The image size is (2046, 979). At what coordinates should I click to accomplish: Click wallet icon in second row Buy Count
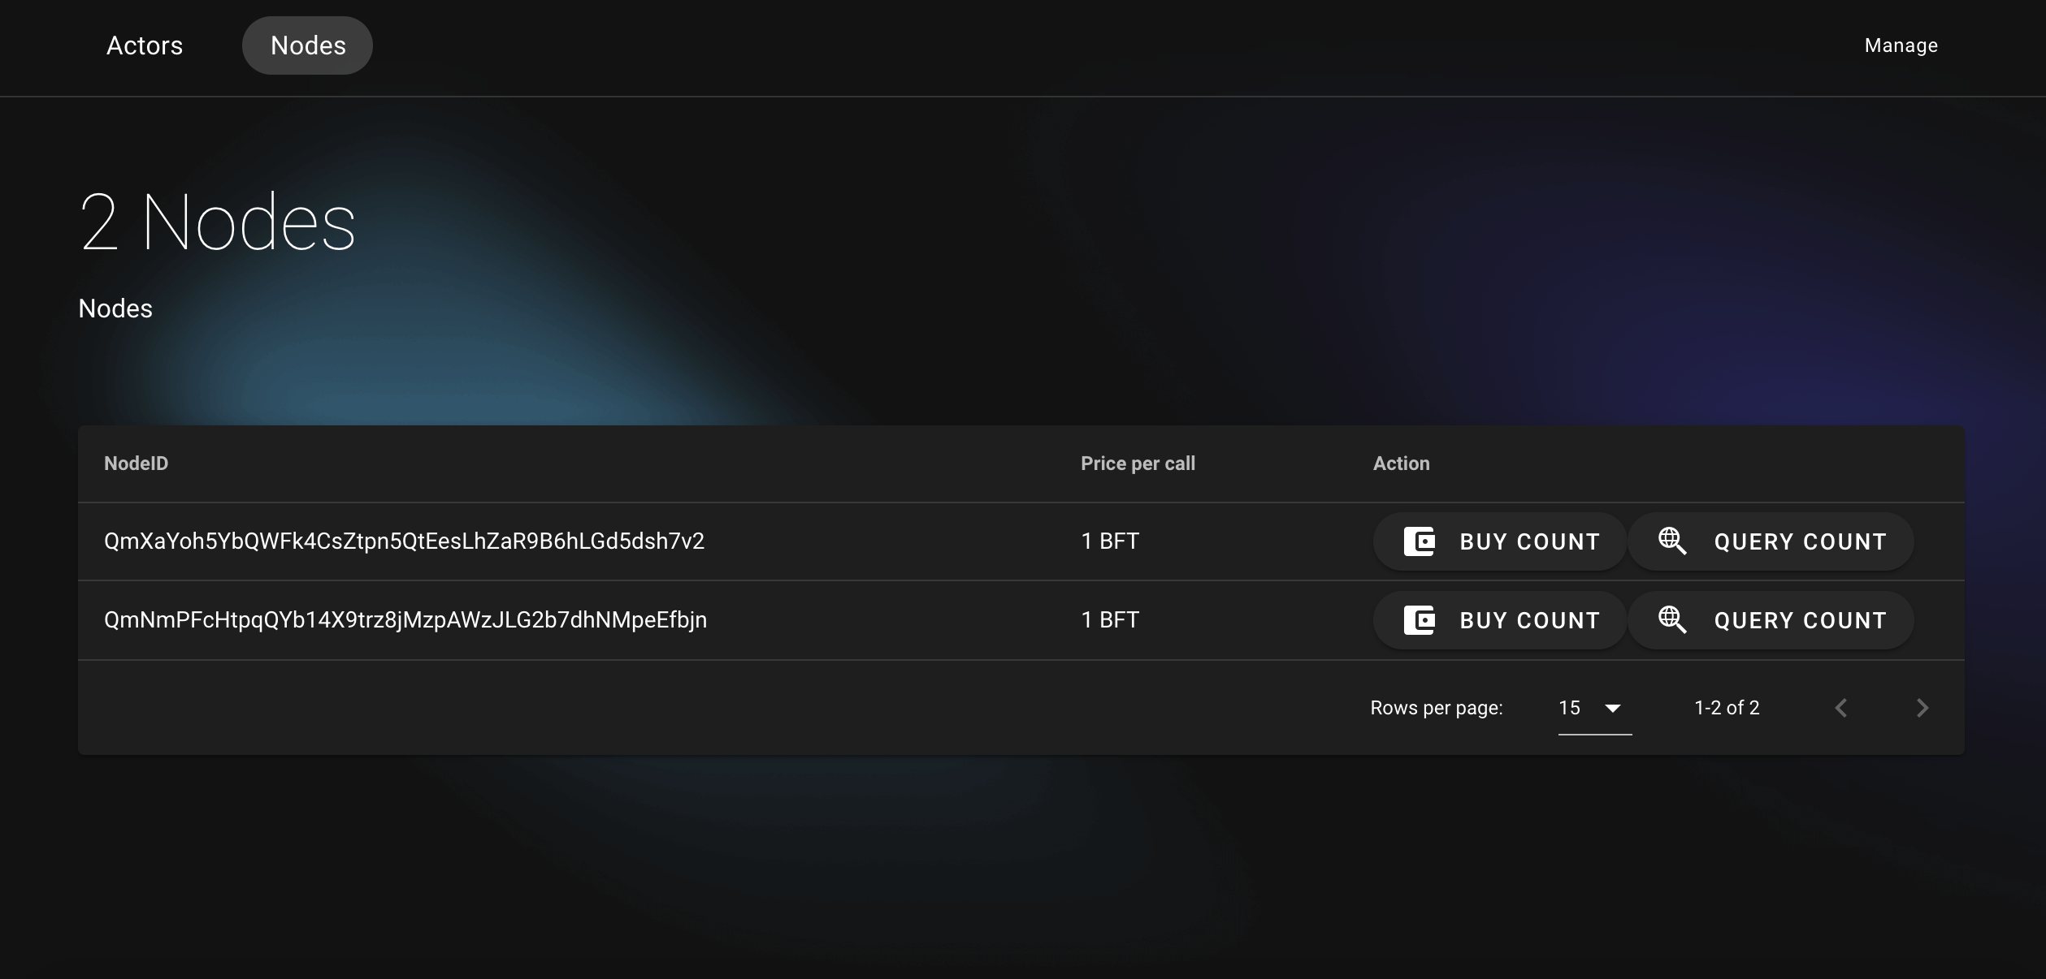pyautogui.click(x=1420, y=620)
